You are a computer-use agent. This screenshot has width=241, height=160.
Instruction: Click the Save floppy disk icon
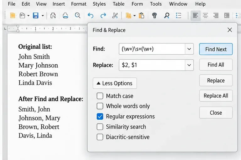36,16
